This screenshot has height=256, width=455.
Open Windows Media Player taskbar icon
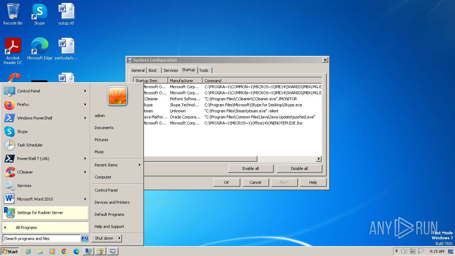[52, 251]
